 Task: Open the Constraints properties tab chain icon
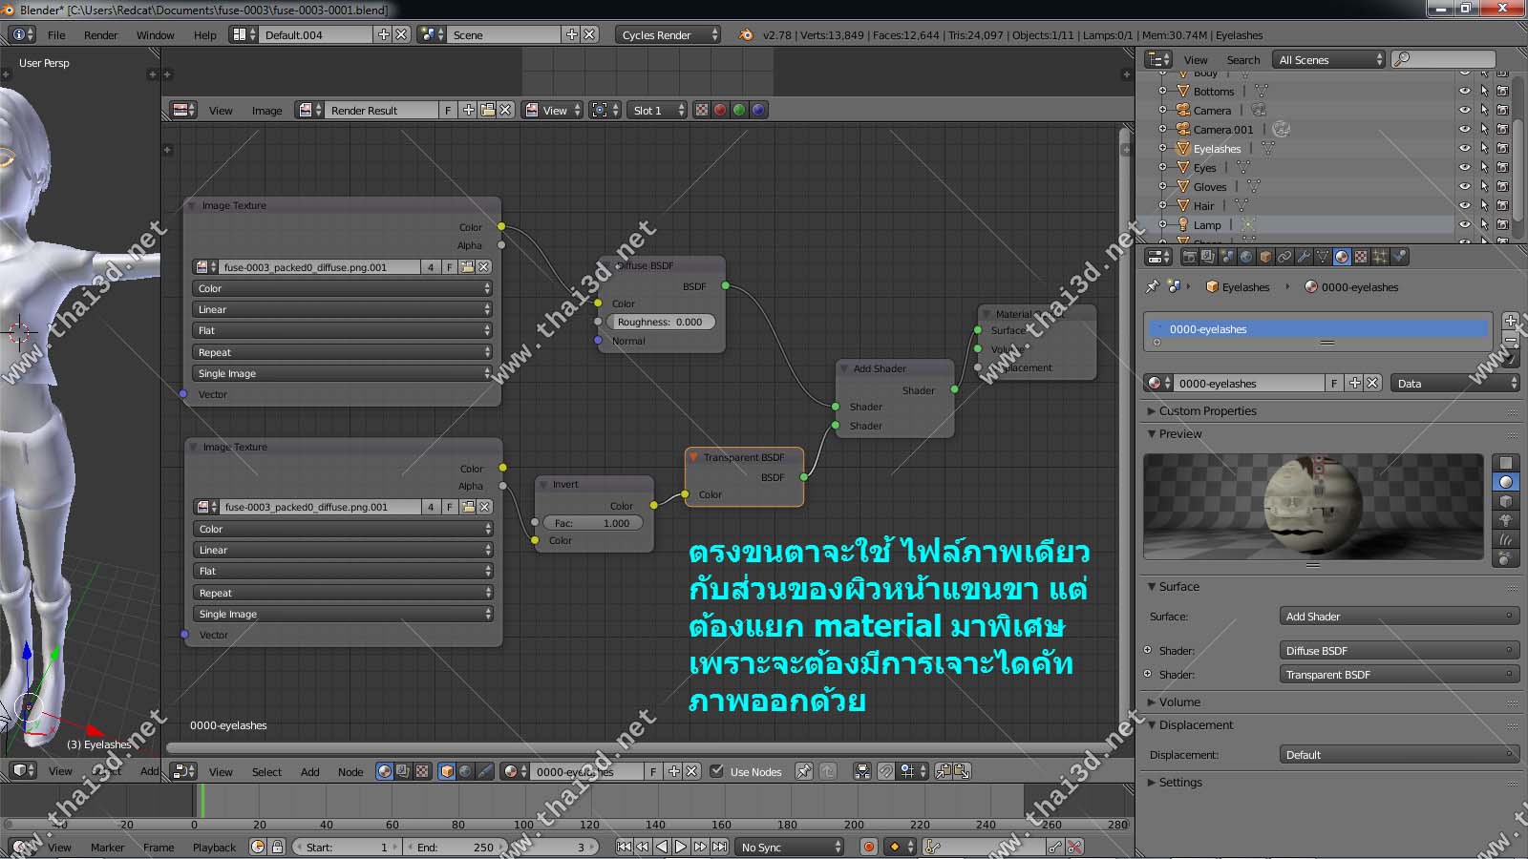tap(1284, 257)
